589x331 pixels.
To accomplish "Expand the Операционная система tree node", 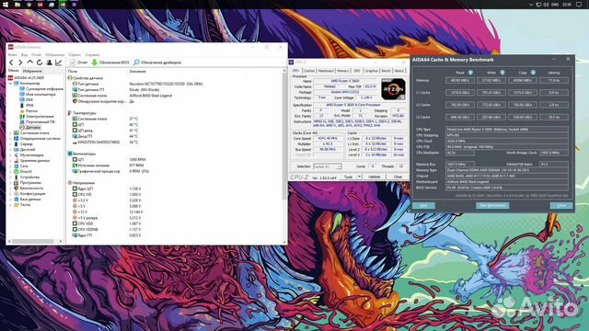I will tap(10, 139).
